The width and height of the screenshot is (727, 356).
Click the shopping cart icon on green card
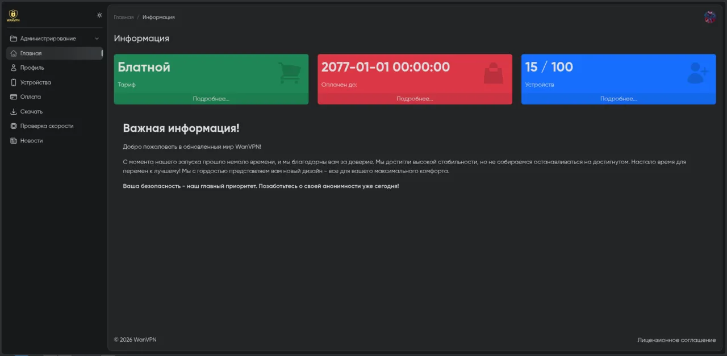[290, 73]
